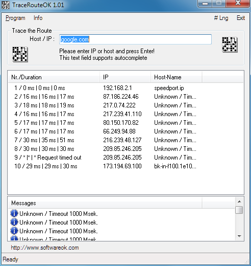This screenshot has height=266, width=251.
Task: Open the Info menu
Action: (x=38, y=18)
